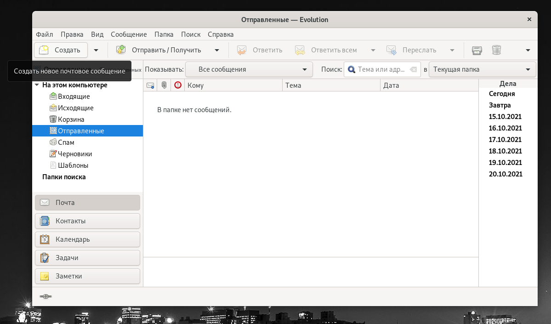Click the print icon in toolbar
Screen dimensions: 551x324
[477, 50]
